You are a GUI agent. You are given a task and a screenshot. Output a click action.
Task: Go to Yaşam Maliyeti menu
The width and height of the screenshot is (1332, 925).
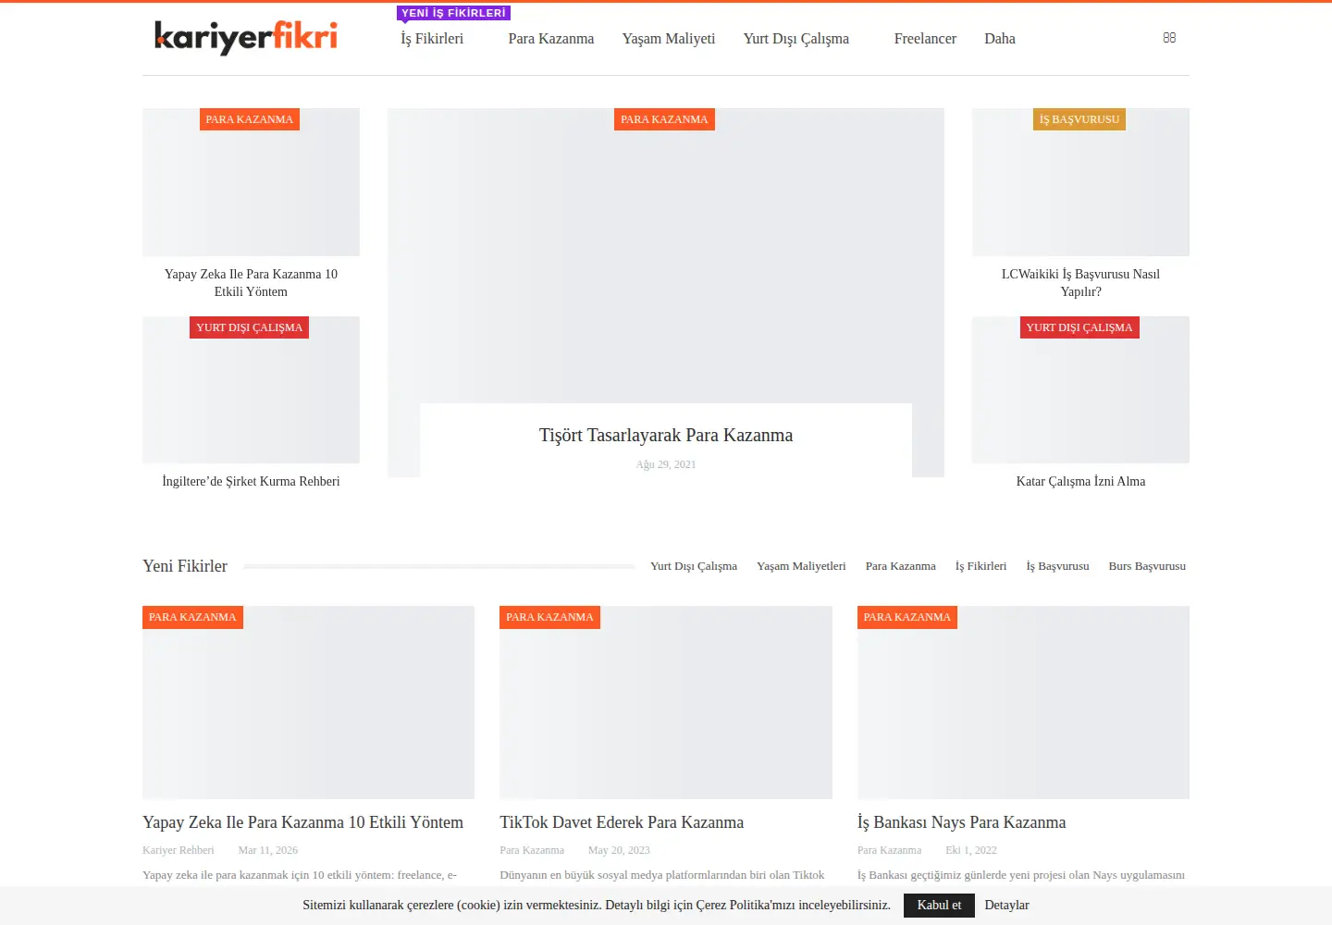point(669,39)
